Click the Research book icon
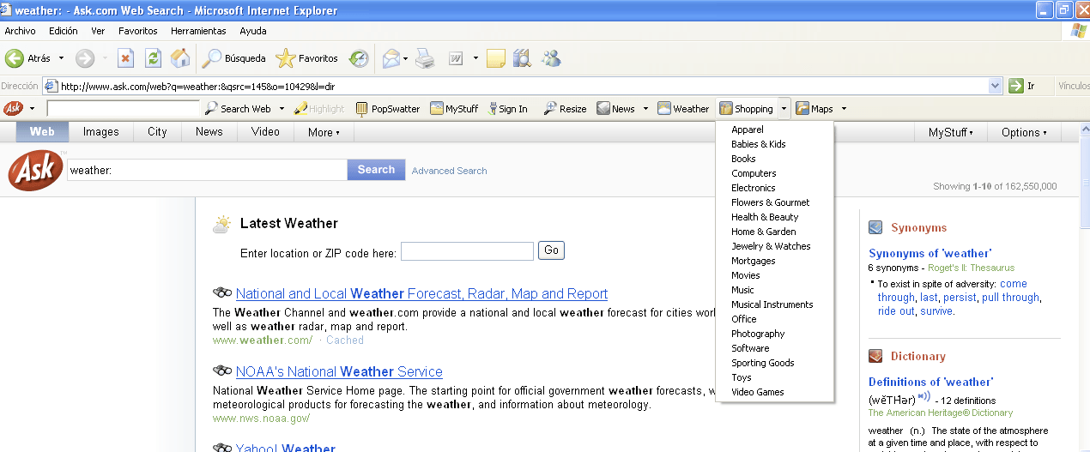Screen dimensions: 1090x452 tap(522, 58)
